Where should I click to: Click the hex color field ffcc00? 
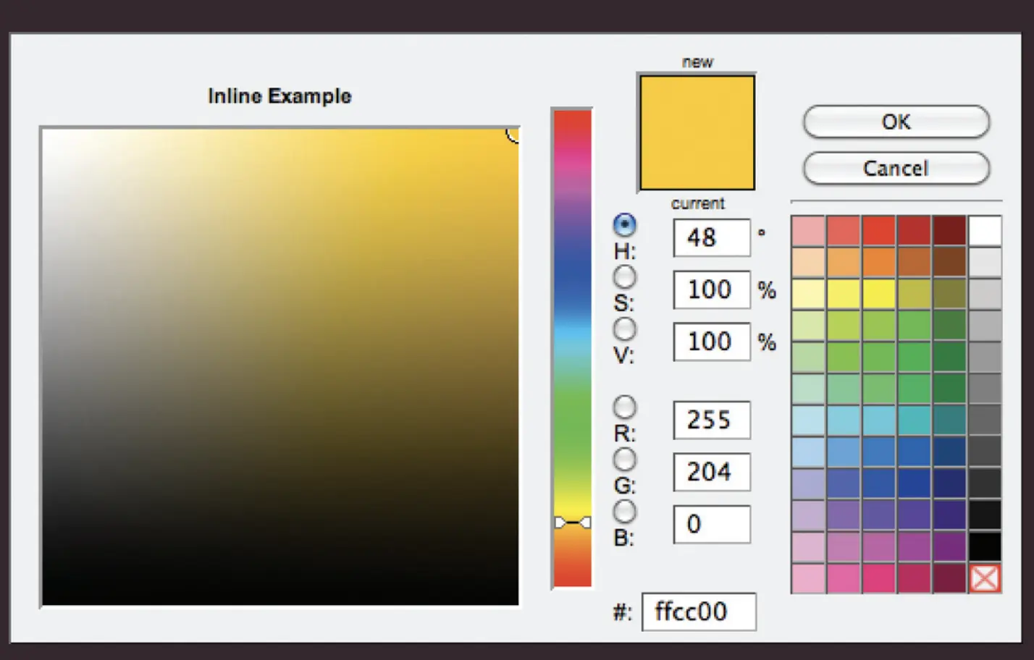(x=699, y=612)
